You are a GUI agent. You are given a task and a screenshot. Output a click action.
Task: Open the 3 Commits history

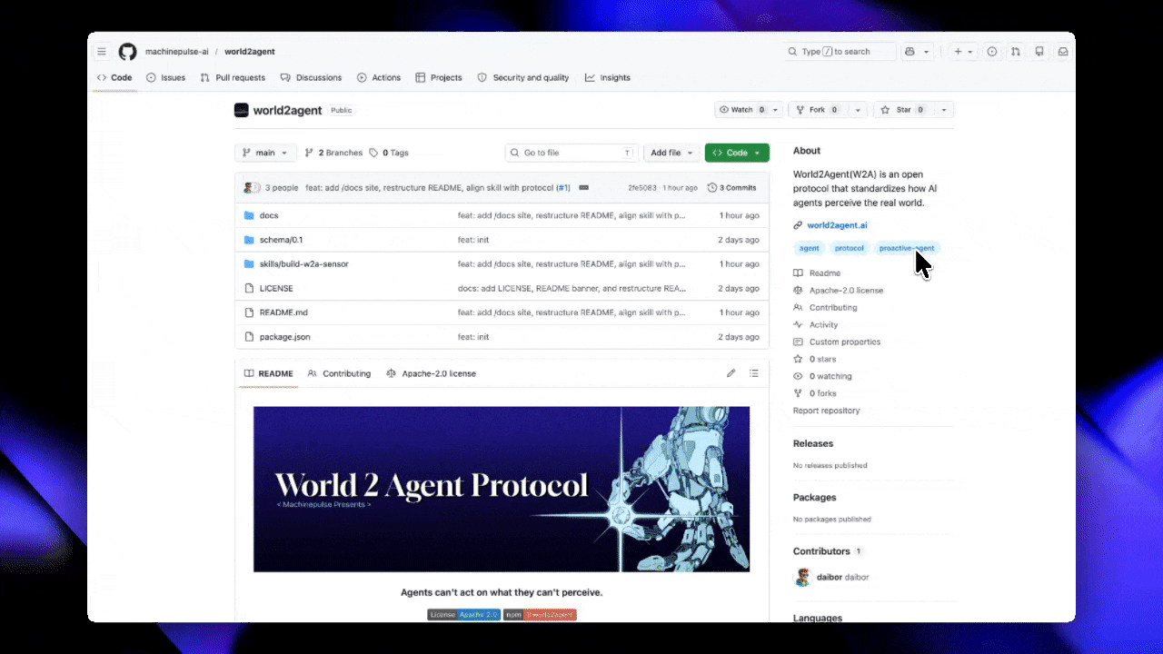pyautogui.click(x=731, y=188)
